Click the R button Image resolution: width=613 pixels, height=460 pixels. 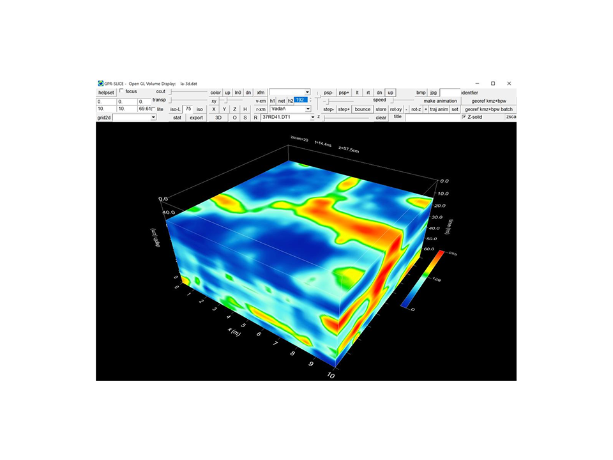click(x=255, y=118)
